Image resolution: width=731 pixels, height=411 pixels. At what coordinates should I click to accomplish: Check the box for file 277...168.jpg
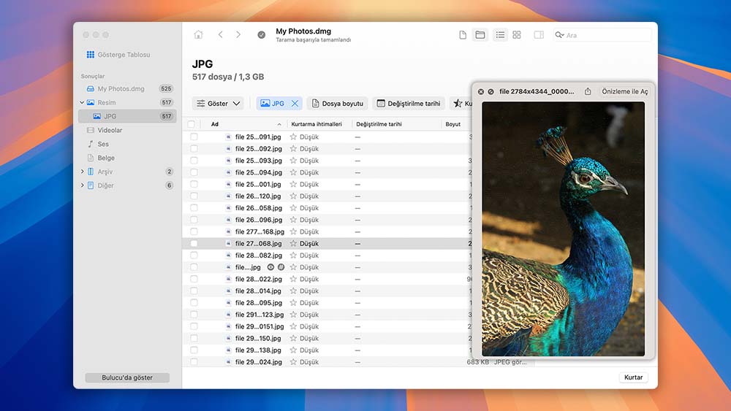click(x=194, y=232)
